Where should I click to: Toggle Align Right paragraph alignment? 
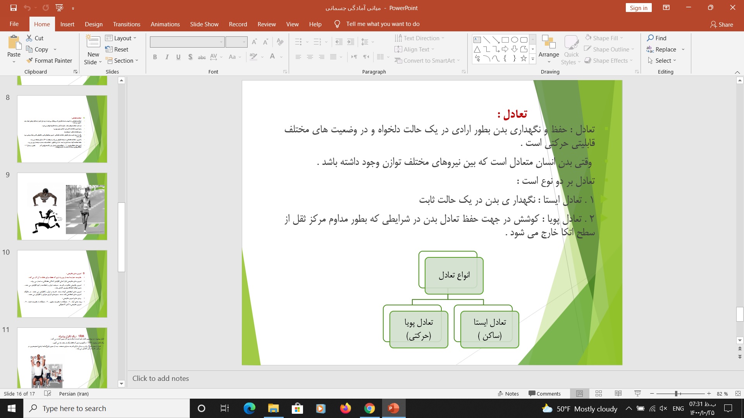tap(321, 57)
